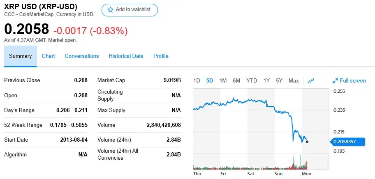
Task: Click the star icon in Add to watchlist
Action: (110, 10)
